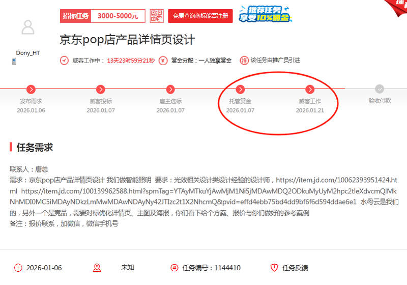The height and width of the screenshot is (285, 407).
Task: Click the 雇主选标 step label
Action: (170, 101)
